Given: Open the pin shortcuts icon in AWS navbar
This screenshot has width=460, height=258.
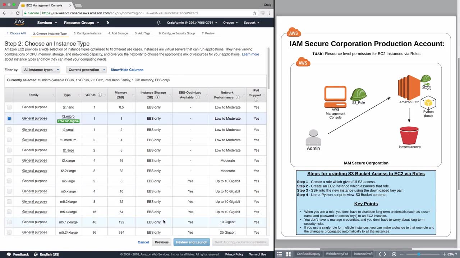Looking at the screenshot, I should coord(108,23).
